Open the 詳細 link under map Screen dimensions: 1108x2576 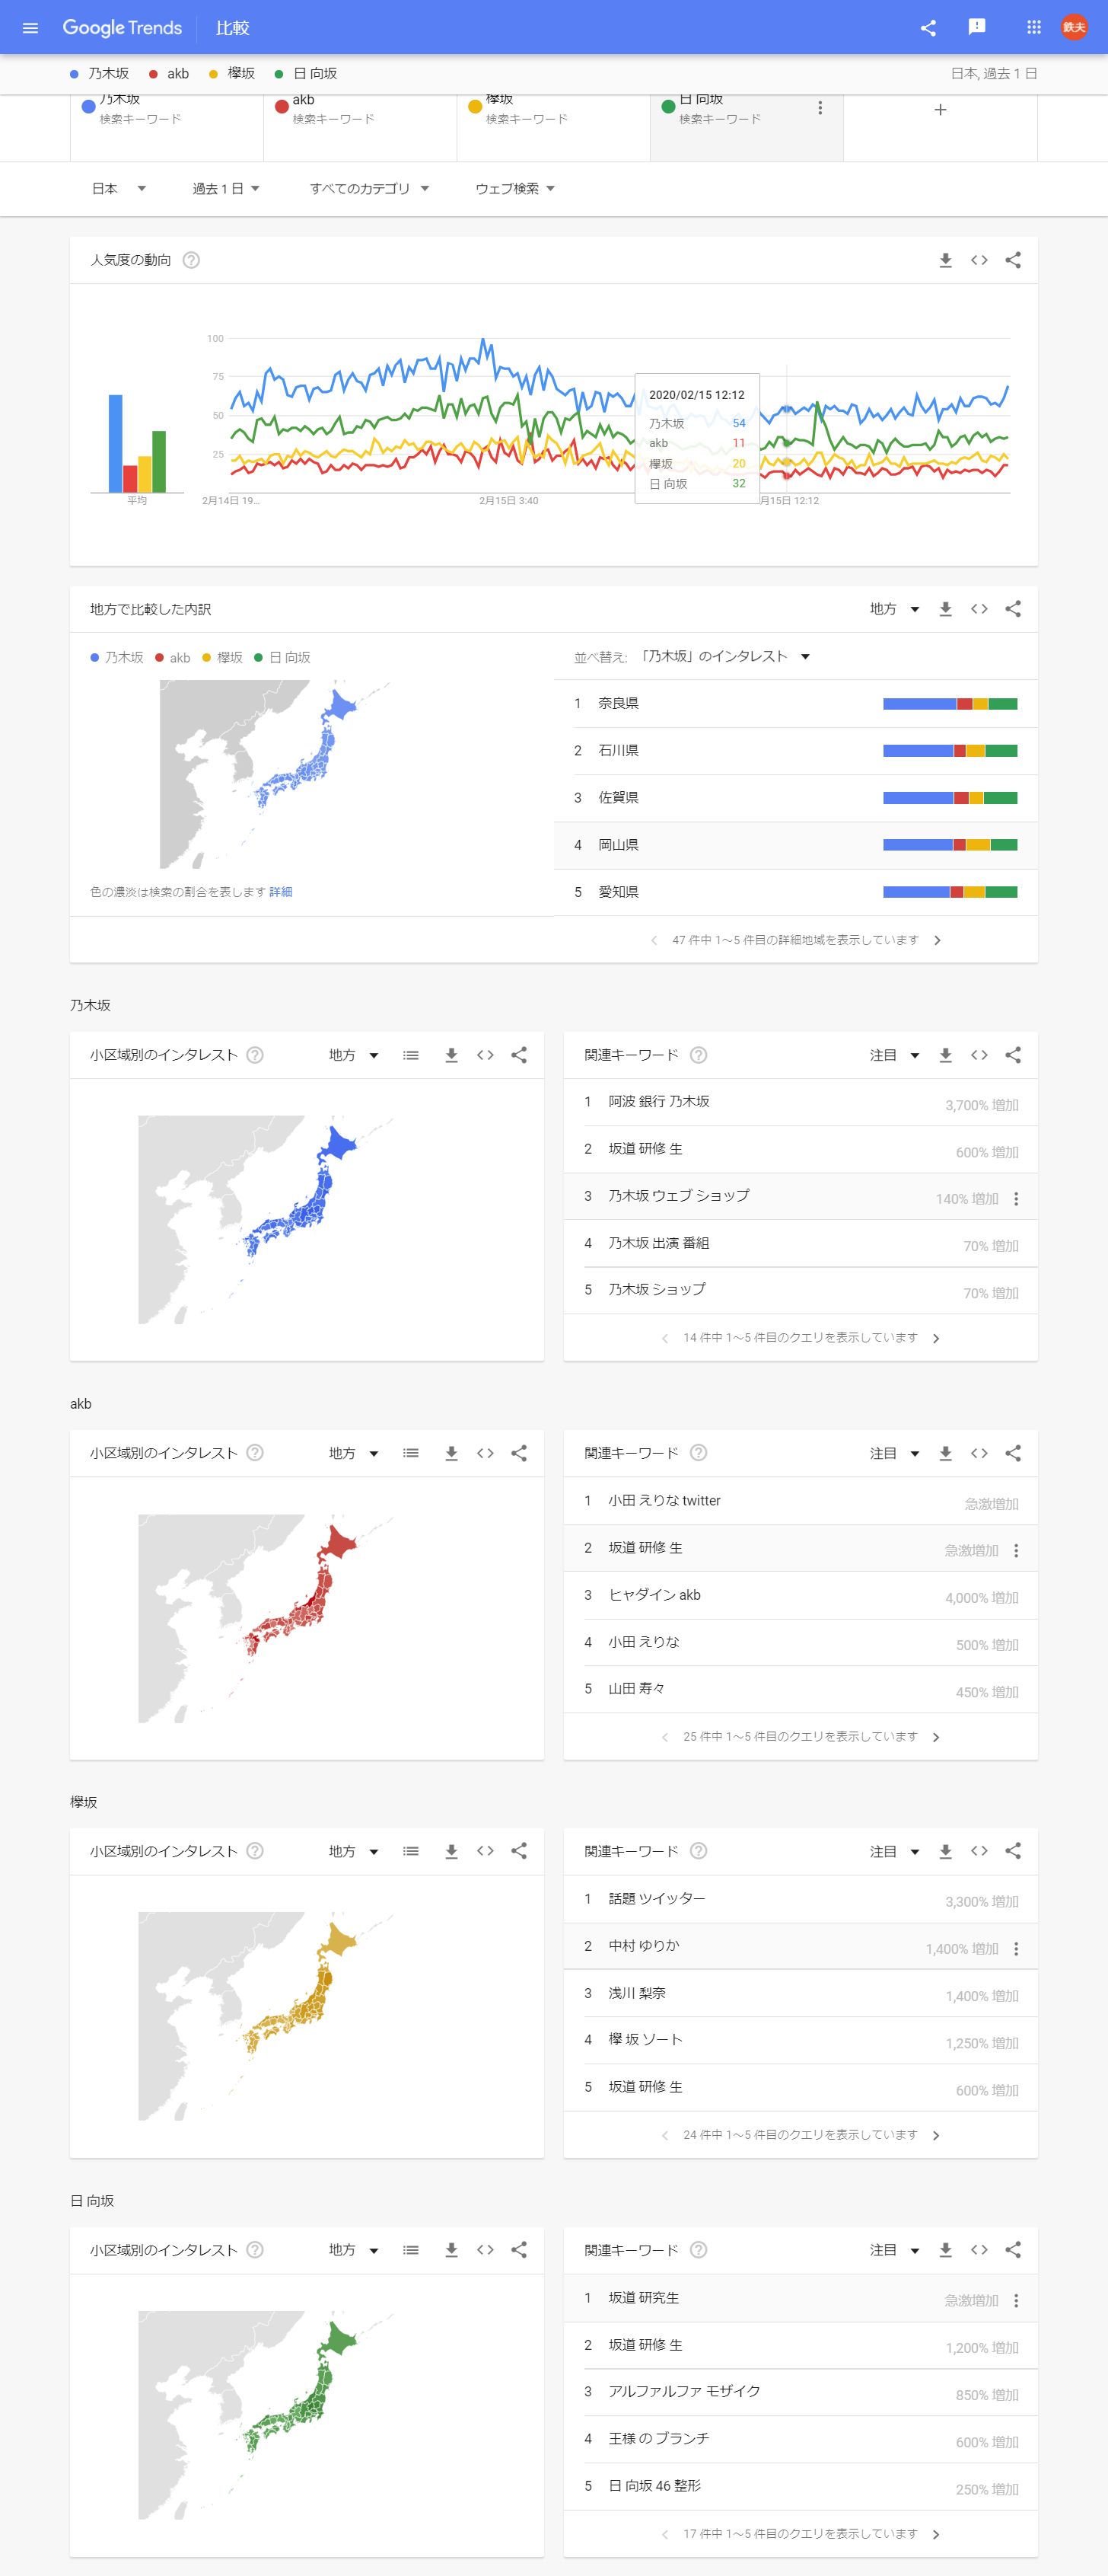point(281,892)
